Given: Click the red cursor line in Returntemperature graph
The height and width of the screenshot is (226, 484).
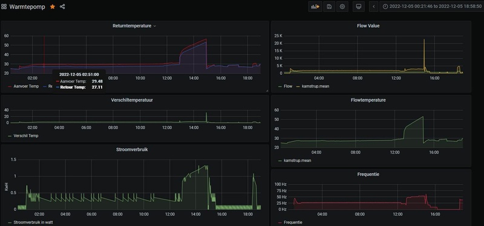Looking at the screenshot, I should (x=44, y=54).
